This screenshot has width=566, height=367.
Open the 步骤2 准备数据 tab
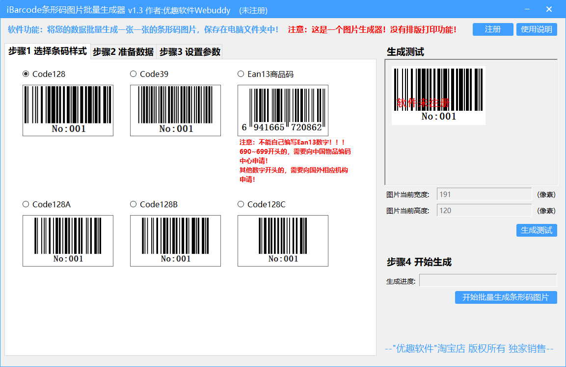[x=123, y=52]
